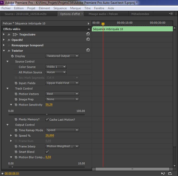178x176 pixels.
Task: Click the yellow playhead marker on ruler
Action: pyautogui.click(x=103, y=24)
